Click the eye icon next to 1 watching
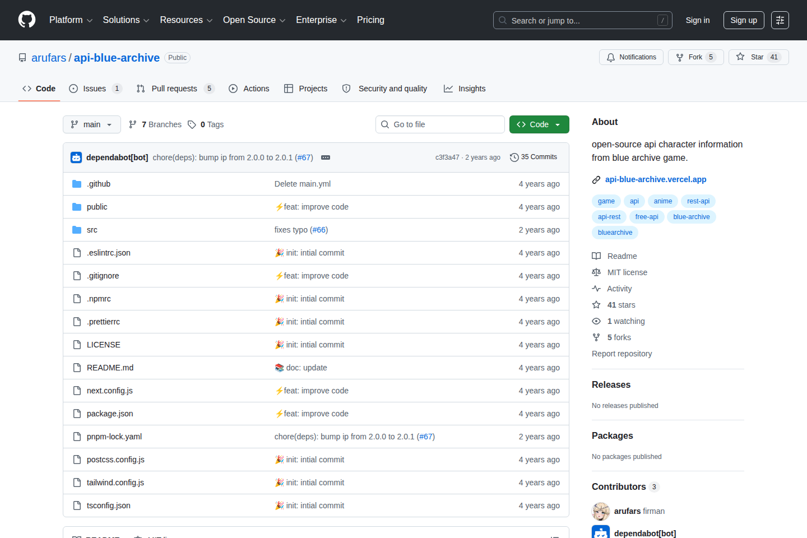The height and width of the screenshot is (538, 807). (596, 321)
